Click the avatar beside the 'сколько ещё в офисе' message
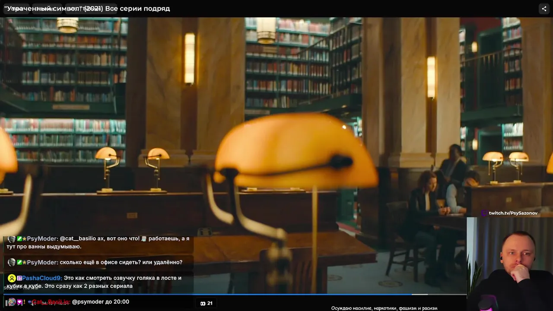The image size is (553, 311). pos(12,262)
